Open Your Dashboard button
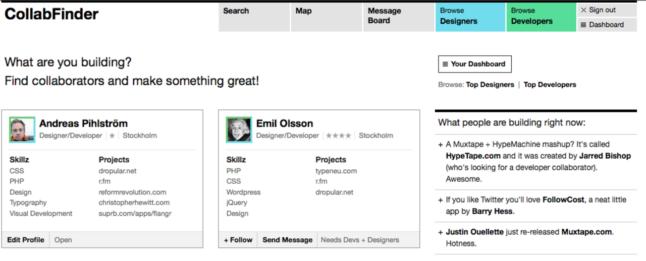The image size is (646, 261). (x=474, y=64)
